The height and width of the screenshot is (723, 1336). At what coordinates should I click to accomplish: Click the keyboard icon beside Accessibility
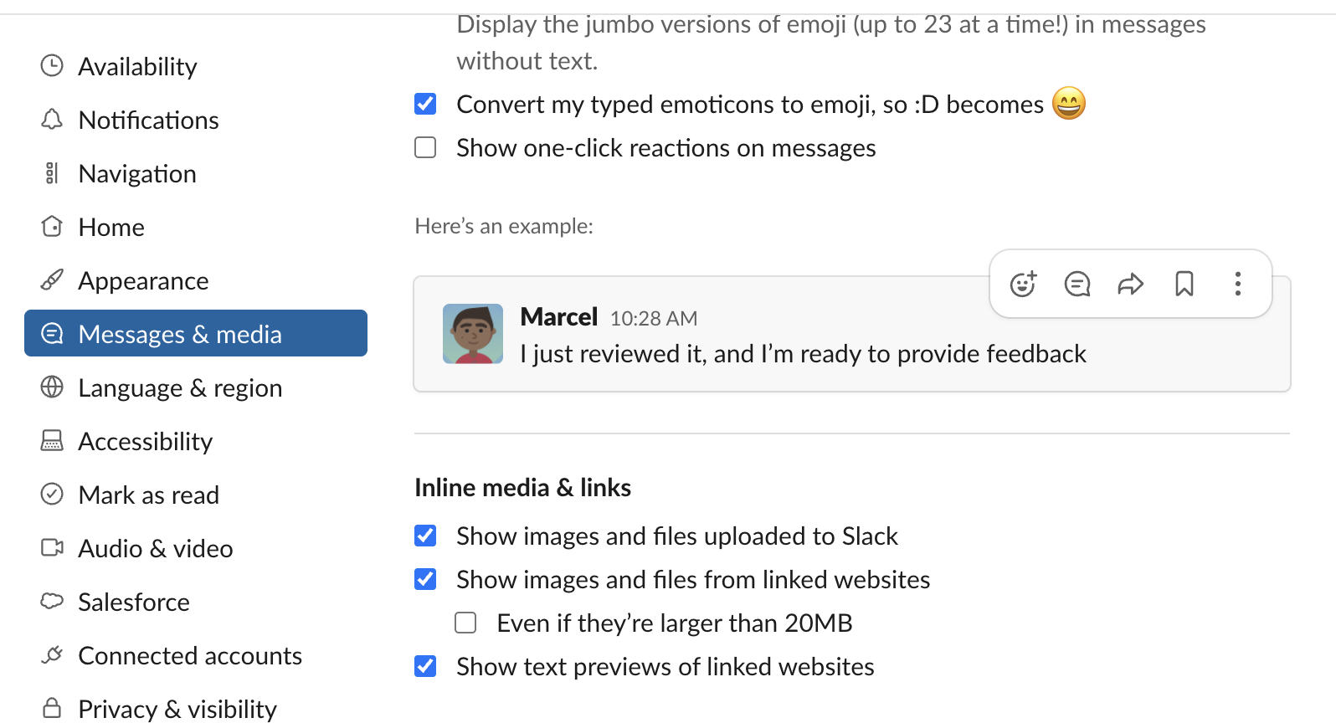pyautogui.click(x=52, y=441)
